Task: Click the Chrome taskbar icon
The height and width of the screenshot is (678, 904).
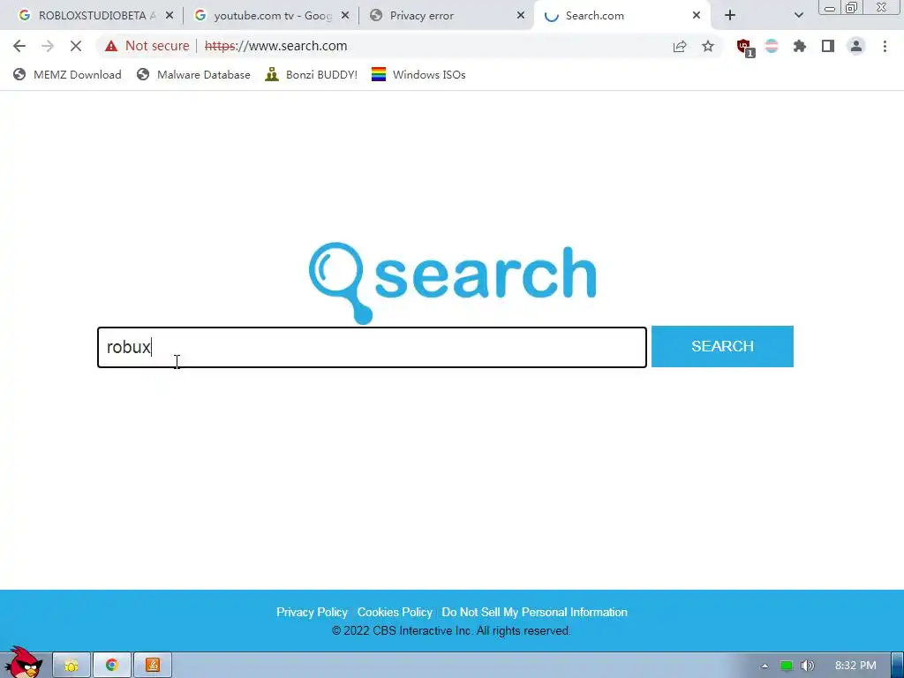Action: [x=112, y=666]
